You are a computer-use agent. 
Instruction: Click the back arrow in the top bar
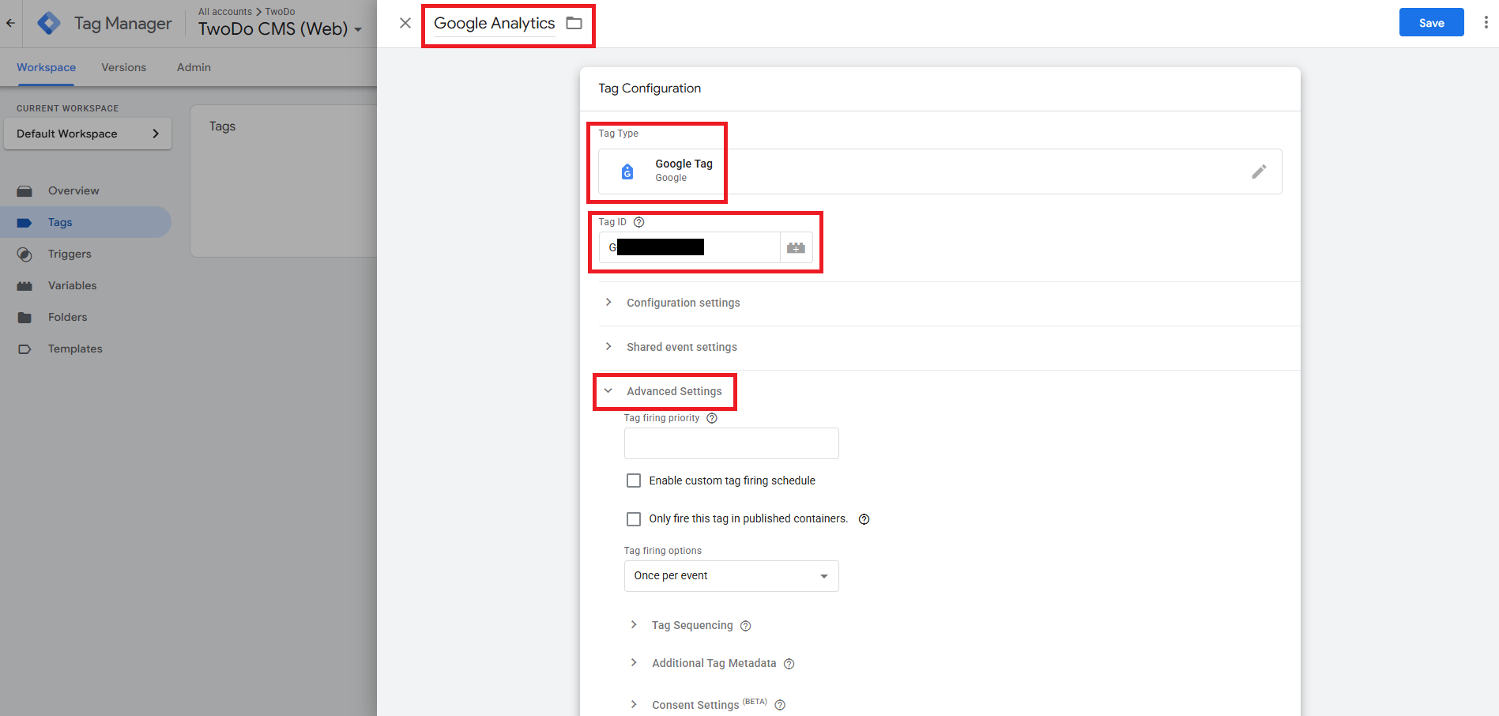(10, 22)
